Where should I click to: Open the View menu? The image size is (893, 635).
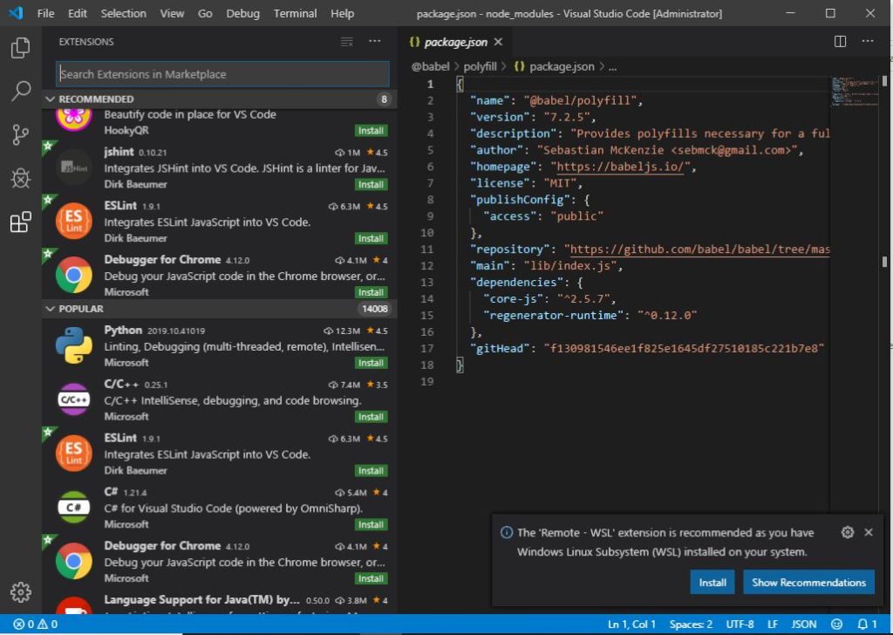[x=172, y=13]
